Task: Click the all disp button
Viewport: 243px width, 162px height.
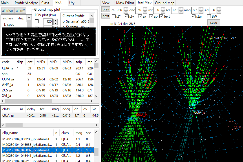Action: pos(7,11)
